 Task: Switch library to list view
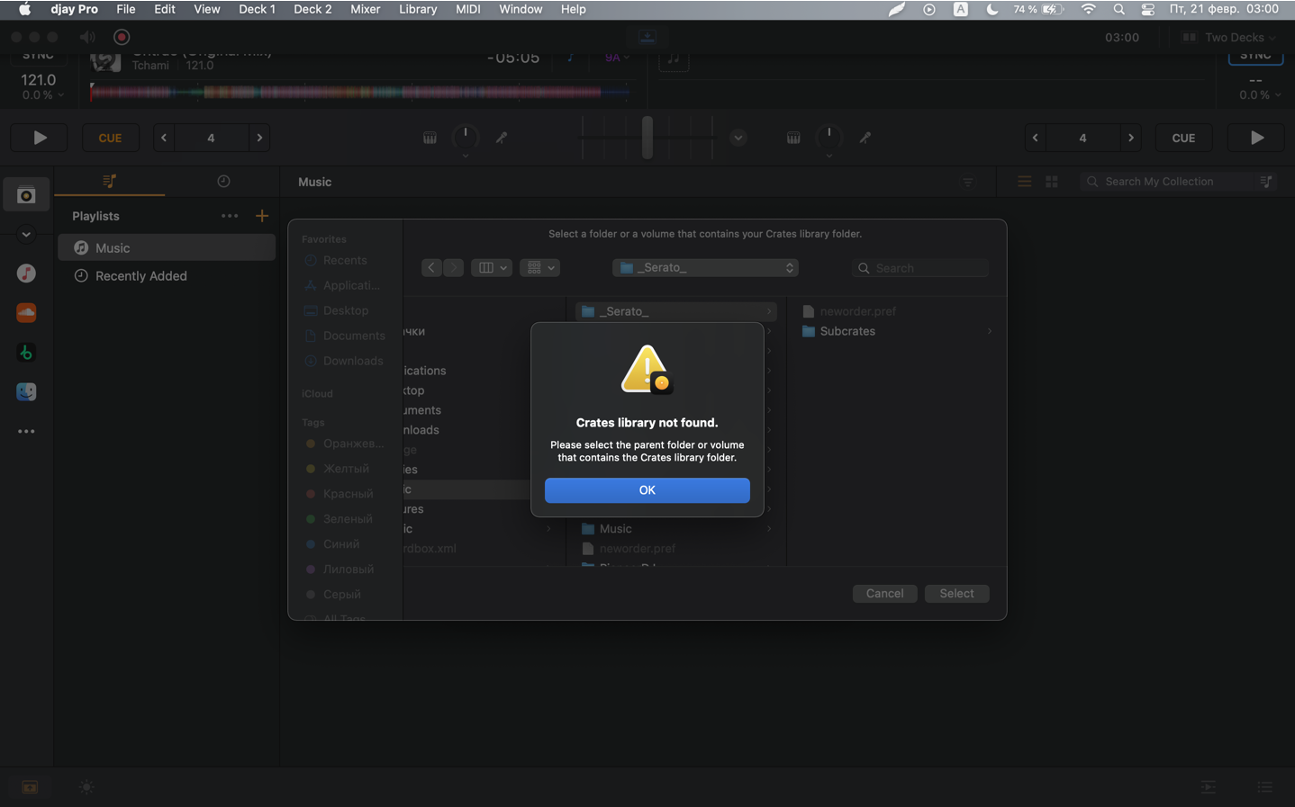coord(1024,182)
